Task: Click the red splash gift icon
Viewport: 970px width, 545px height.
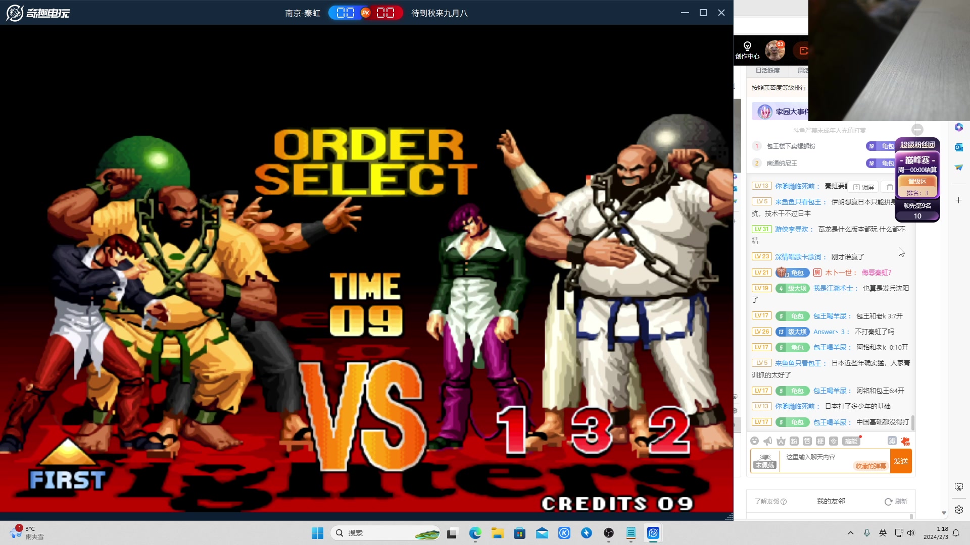Action: tap(905, 441)
